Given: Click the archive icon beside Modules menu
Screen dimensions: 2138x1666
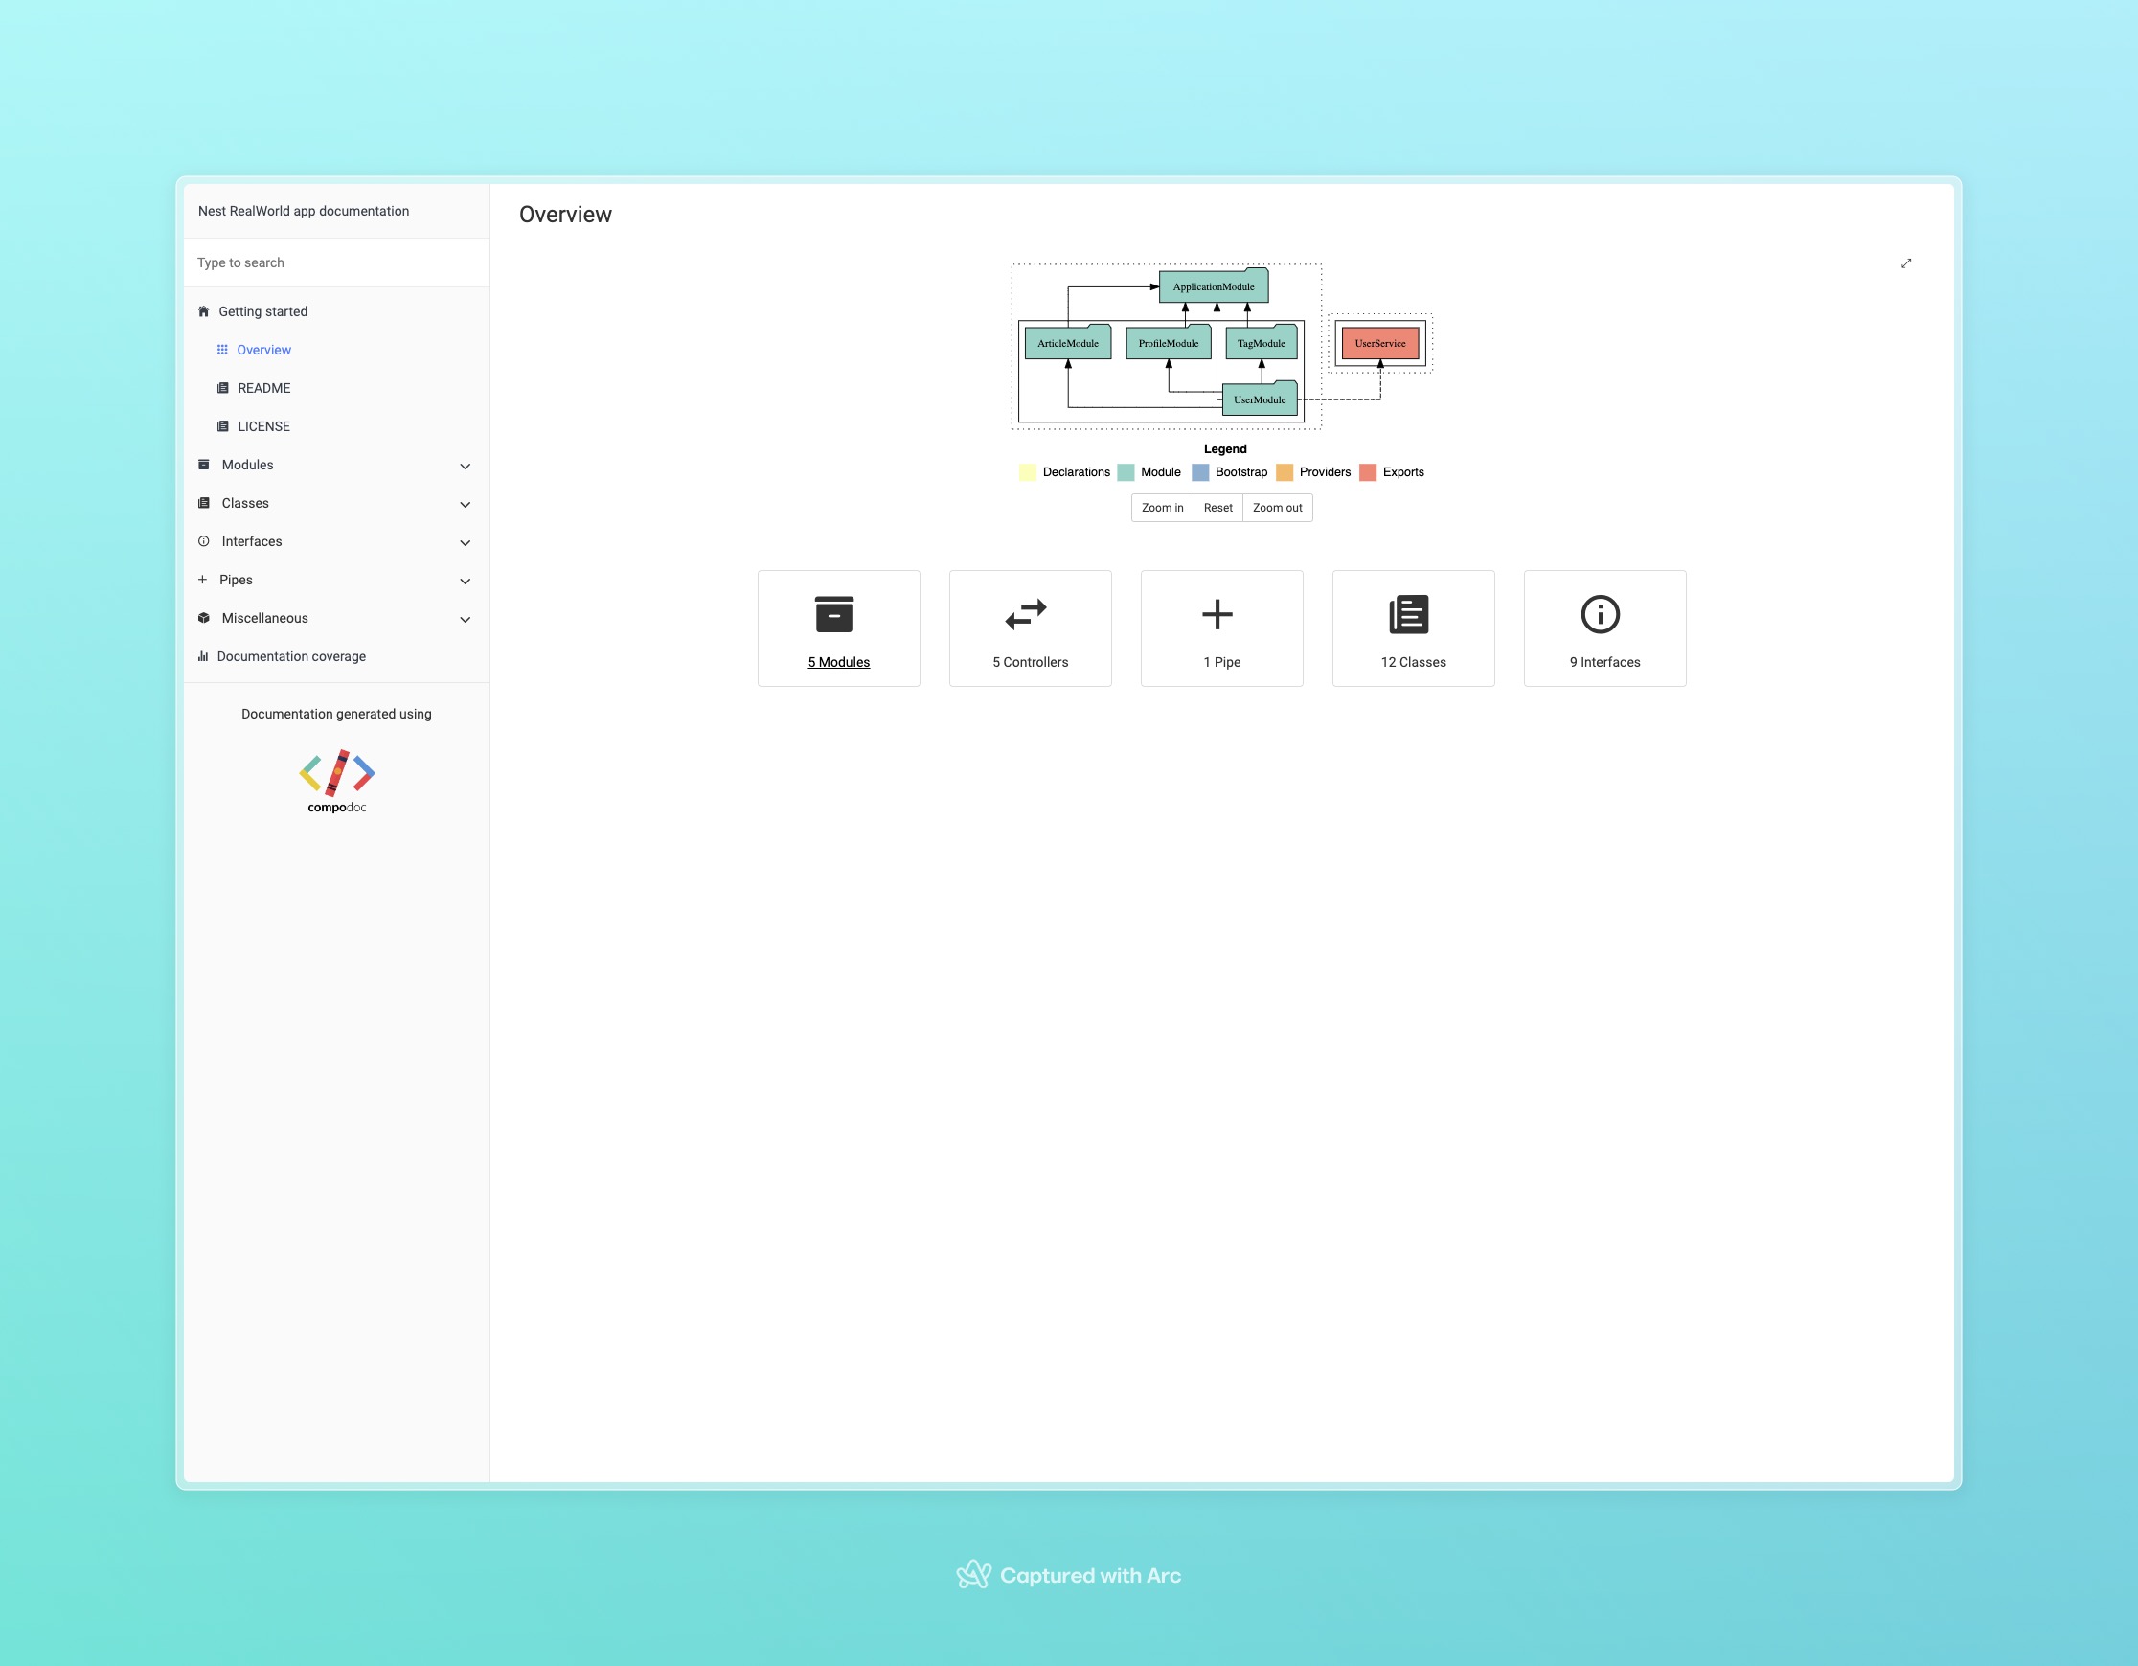Looking at the screenshot, I should pyautogui.click(x=204, y=464).
